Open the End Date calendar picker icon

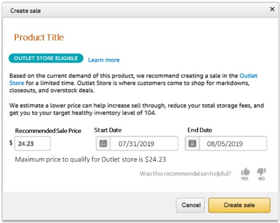coord(193,143)
